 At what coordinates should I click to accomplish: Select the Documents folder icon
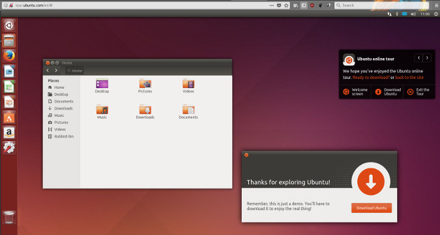coord(188,112)
